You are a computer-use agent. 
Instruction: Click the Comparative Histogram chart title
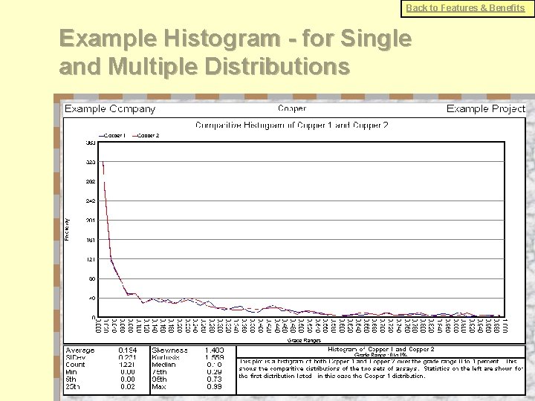(x=292, y=125)
